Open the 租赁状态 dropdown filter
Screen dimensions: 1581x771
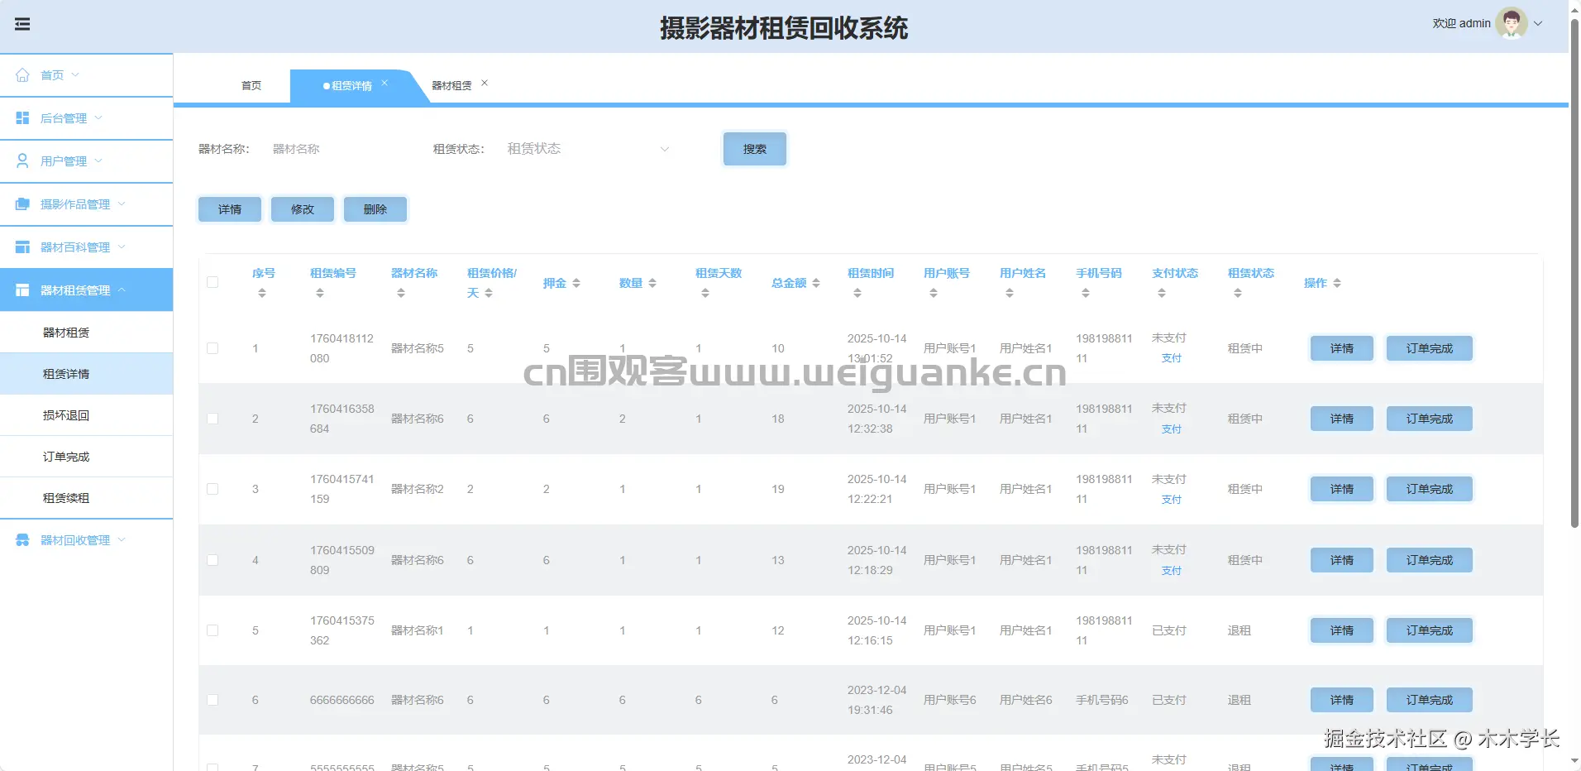tap(588, 149)
